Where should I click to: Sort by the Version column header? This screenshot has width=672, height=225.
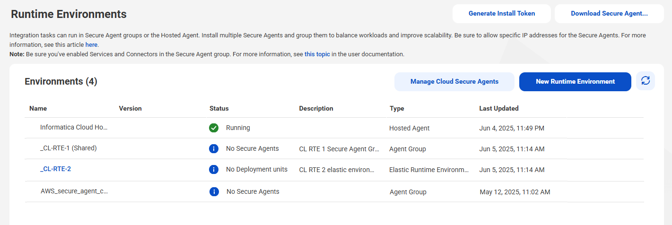(131, 109)
